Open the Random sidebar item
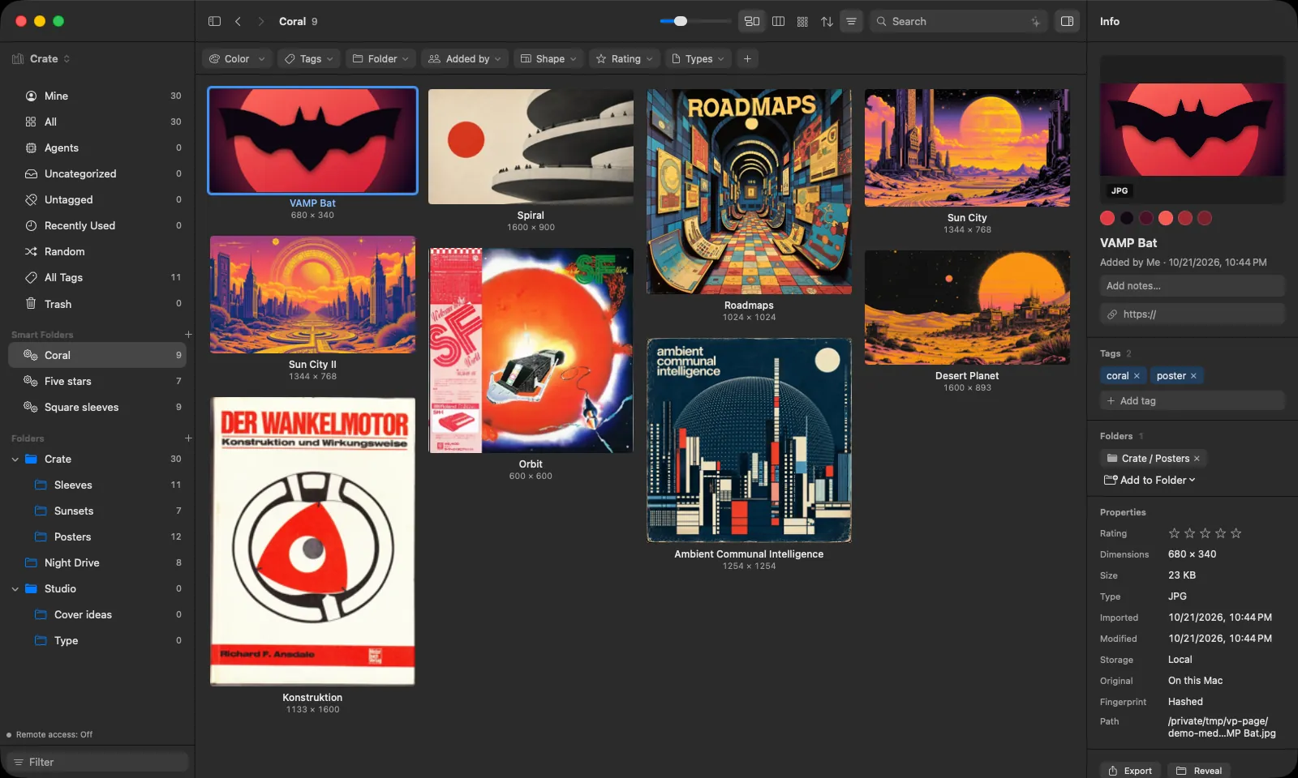Image resolution: width=1298 pixels, height=778 pixels. coord(97,251)
